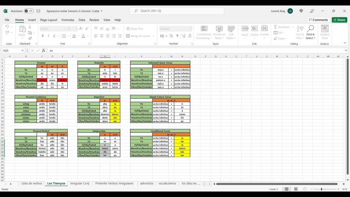
Task: Click the Cut scissors icon
Action: [x=30, y=27]
